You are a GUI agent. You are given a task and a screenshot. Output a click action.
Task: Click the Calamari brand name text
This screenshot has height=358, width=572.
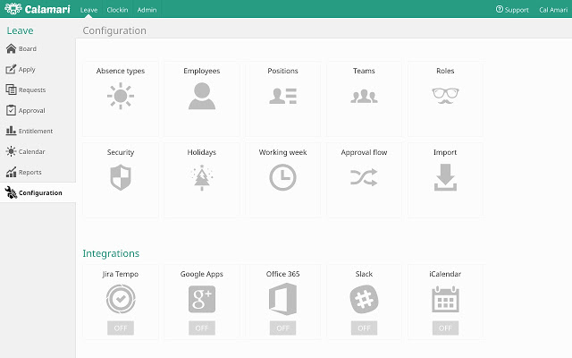coord(47,9)
